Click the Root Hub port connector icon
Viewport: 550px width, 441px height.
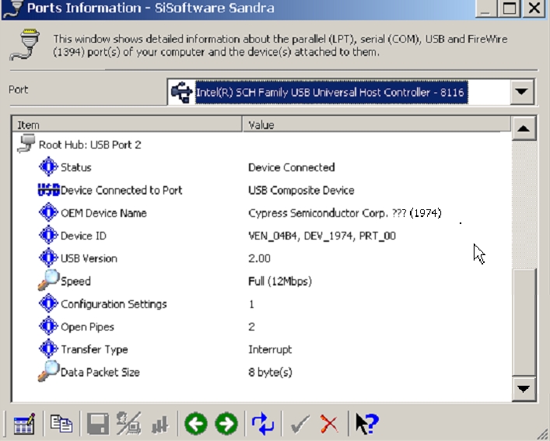tap(26, 143)
